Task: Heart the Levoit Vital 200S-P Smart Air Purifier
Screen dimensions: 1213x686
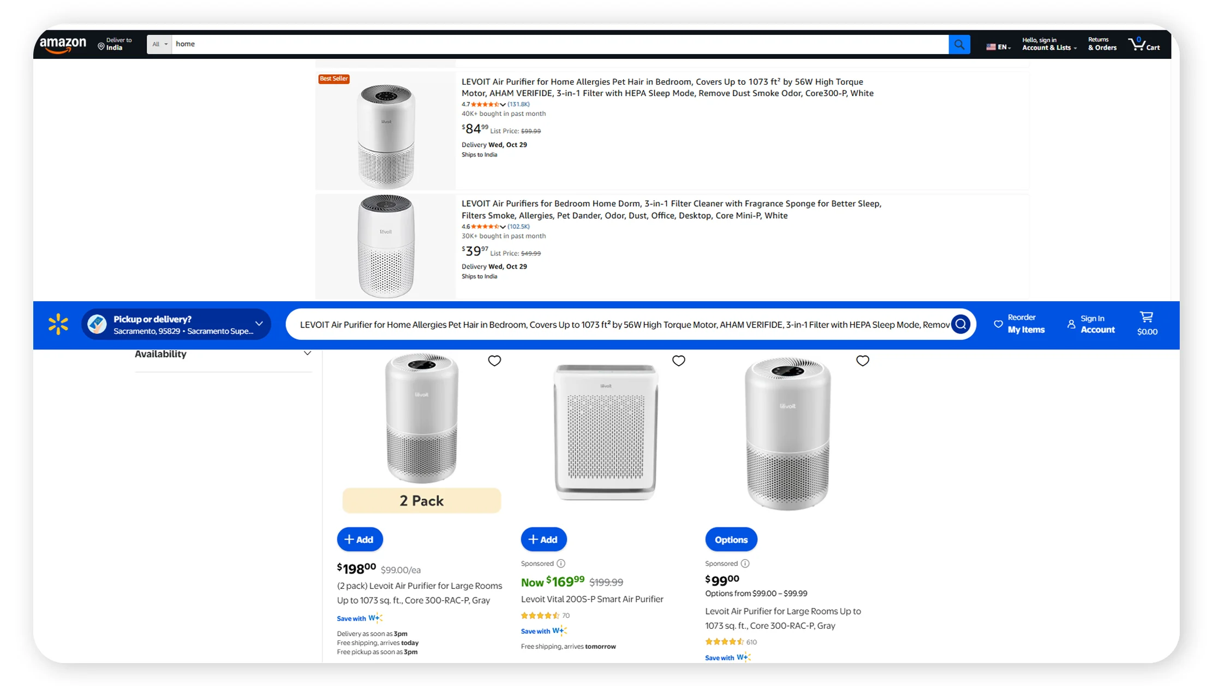Action: point(678,361)
